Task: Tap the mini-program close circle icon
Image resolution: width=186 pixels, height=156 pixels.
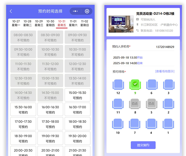Action: [x=87, y=11]
